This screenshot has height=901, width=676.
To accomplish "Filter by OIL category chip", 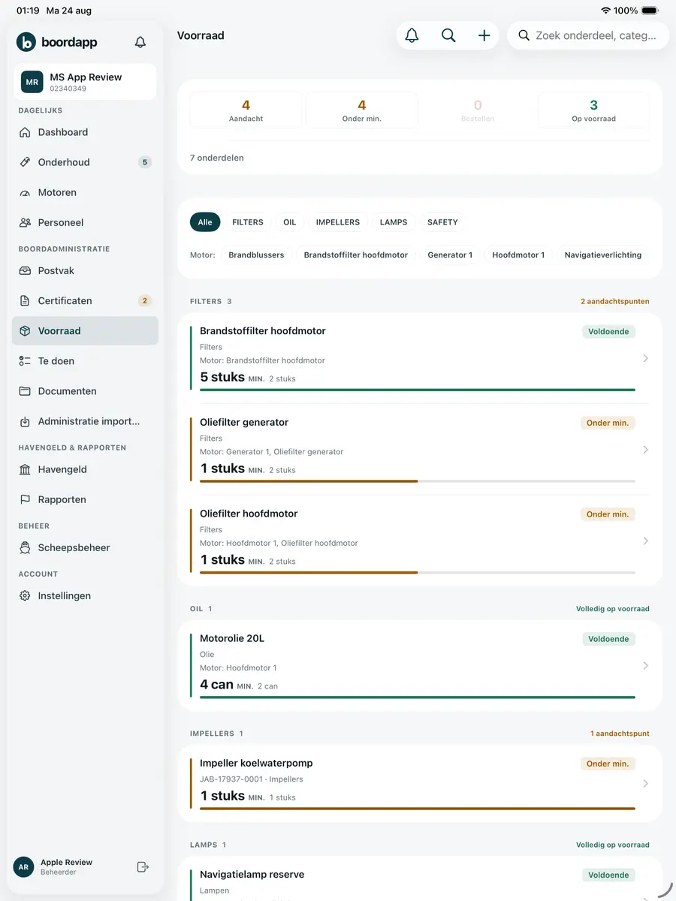I will tap(290, 222).
